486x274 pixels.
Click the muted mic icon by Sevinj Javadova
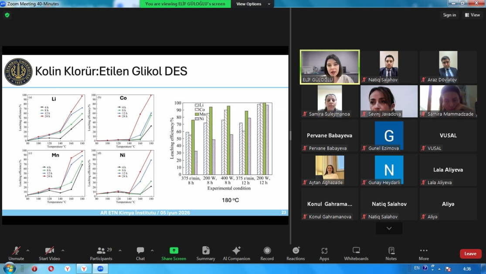pyautogui.click(x=364, y=114)
